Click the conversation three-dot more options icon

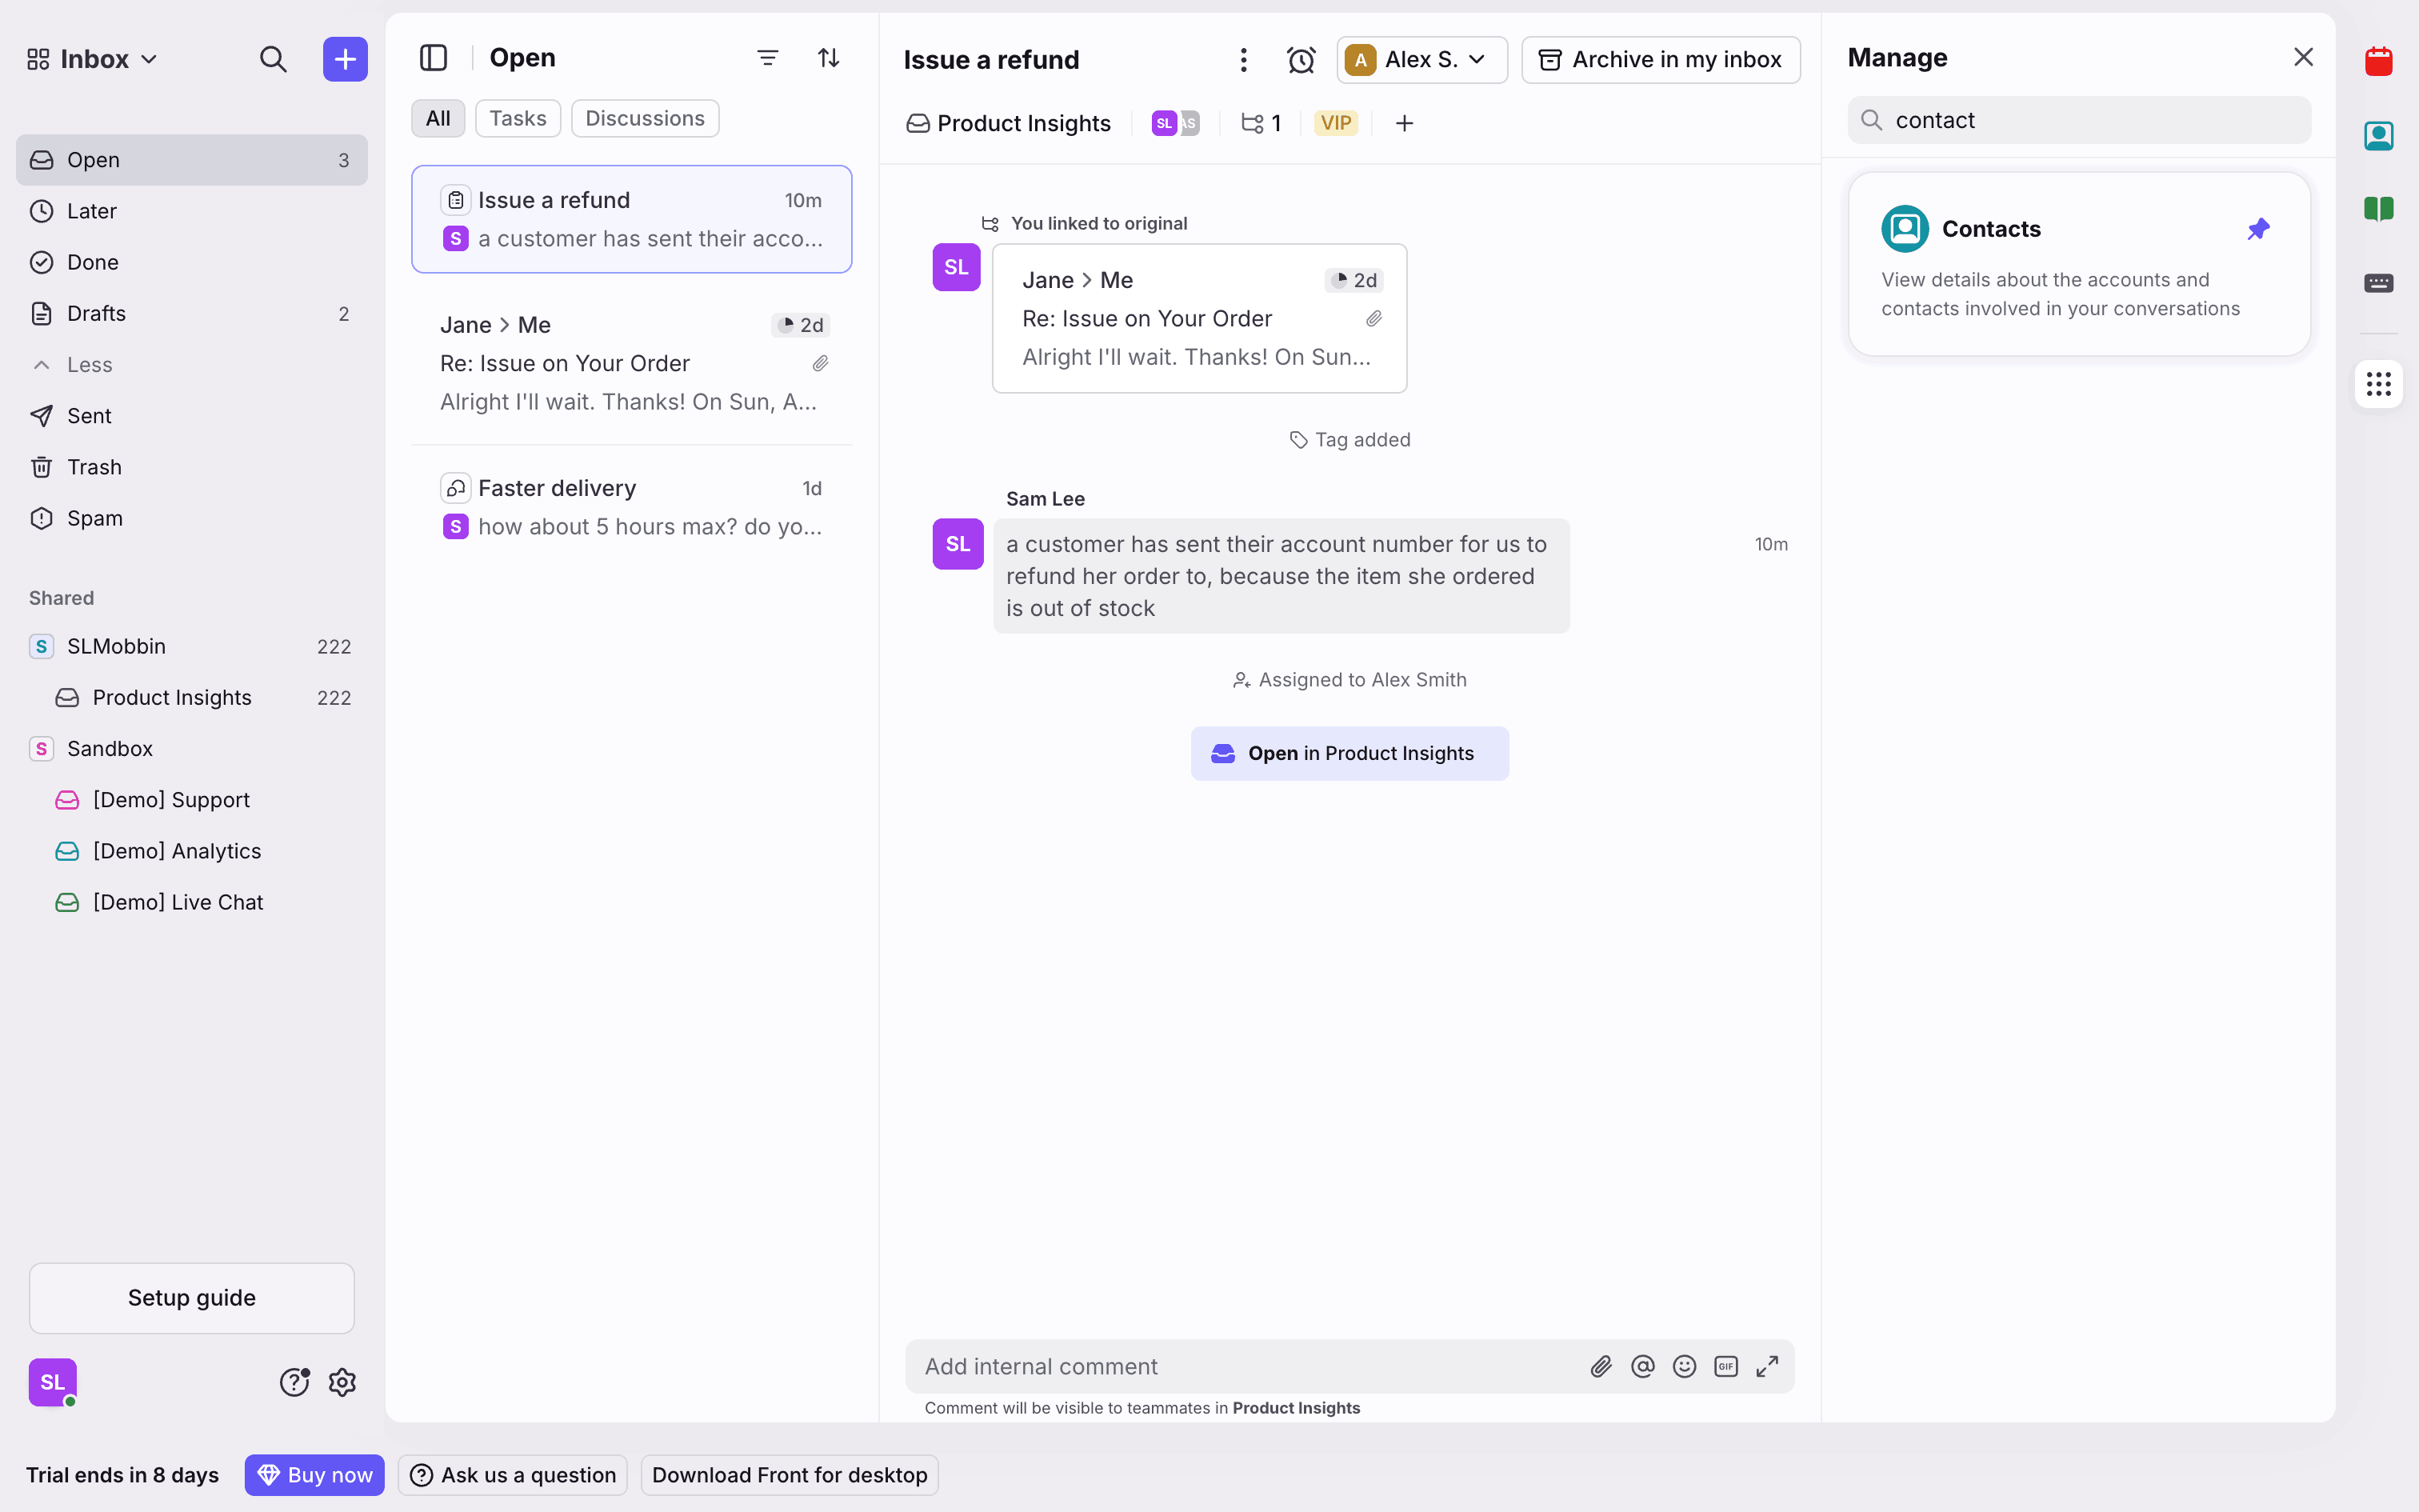(1243, 60)
